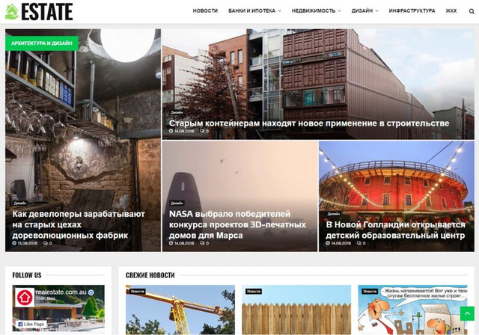Open the Архитектура и дизайн category label
This screenshot has height=335, width=479.
pos(41,43)
